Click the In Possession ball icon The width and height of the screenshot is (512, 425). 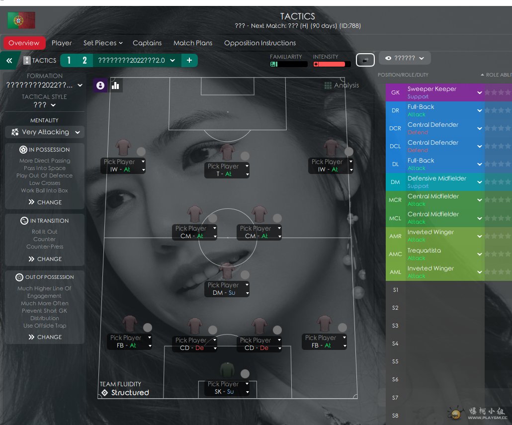coord(23,150)
